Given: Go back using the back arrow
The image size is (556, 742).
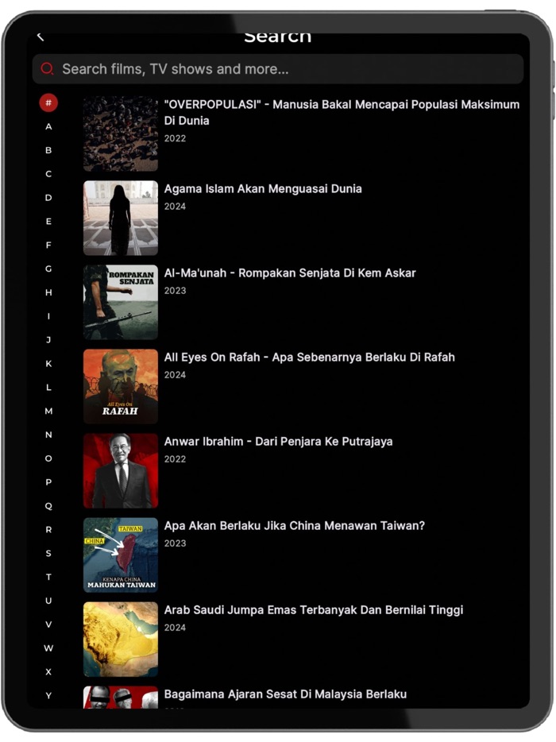Looking at the screenshot, I should [x=41, y=37].
